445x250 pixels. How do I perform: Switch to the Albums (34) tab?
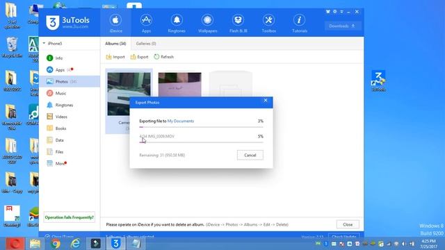(115, 44)
